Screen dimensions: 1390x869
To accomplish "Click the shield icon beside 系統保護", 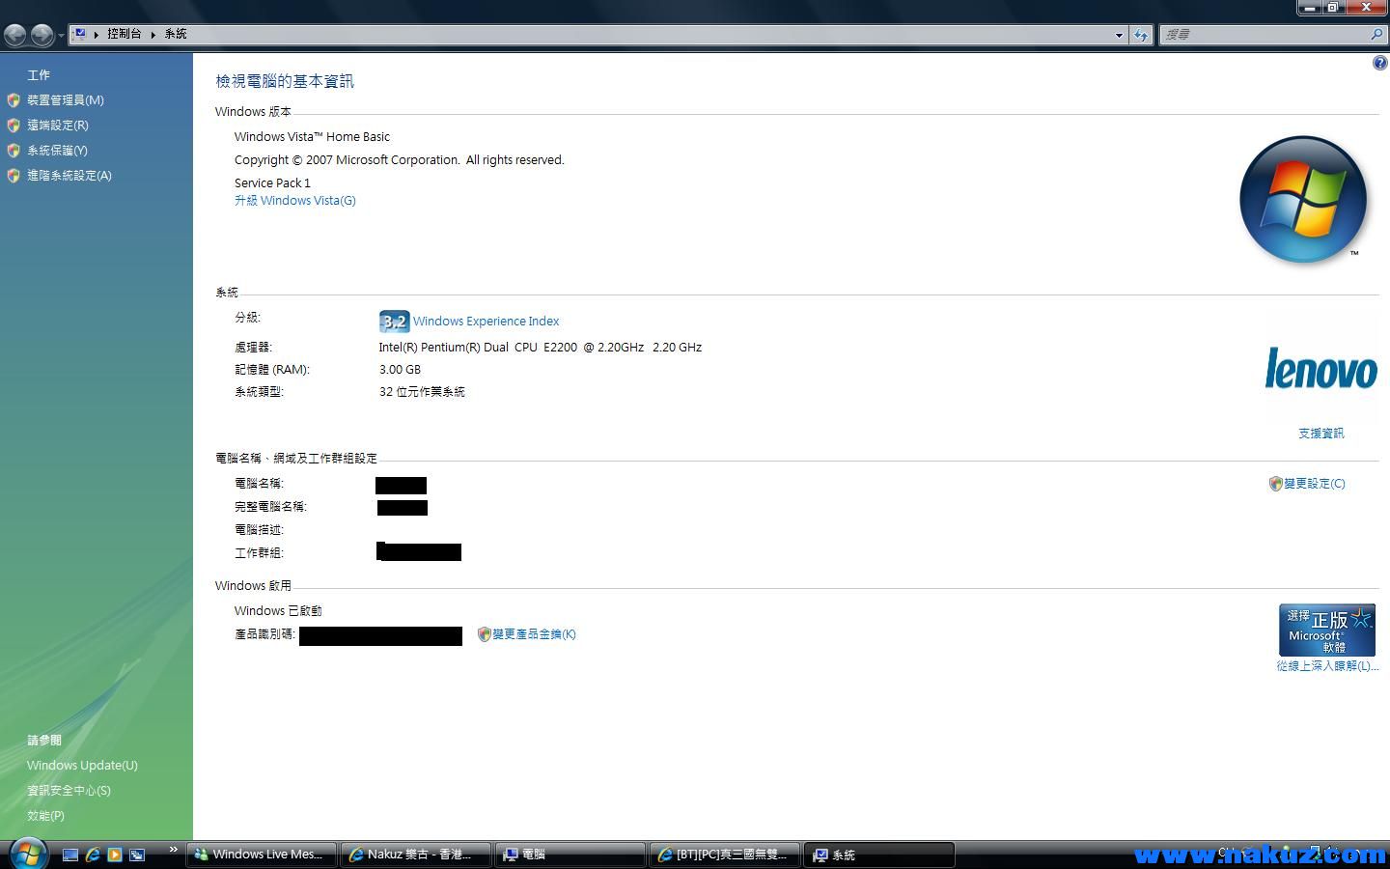I will click(14, 150).
